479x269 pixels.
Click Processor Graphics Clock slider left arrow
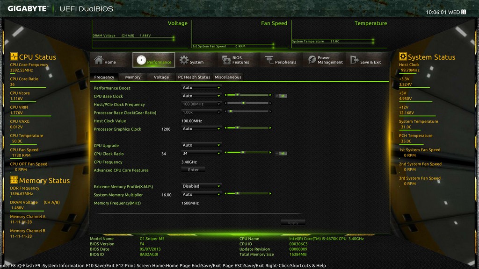click(226, 128)
